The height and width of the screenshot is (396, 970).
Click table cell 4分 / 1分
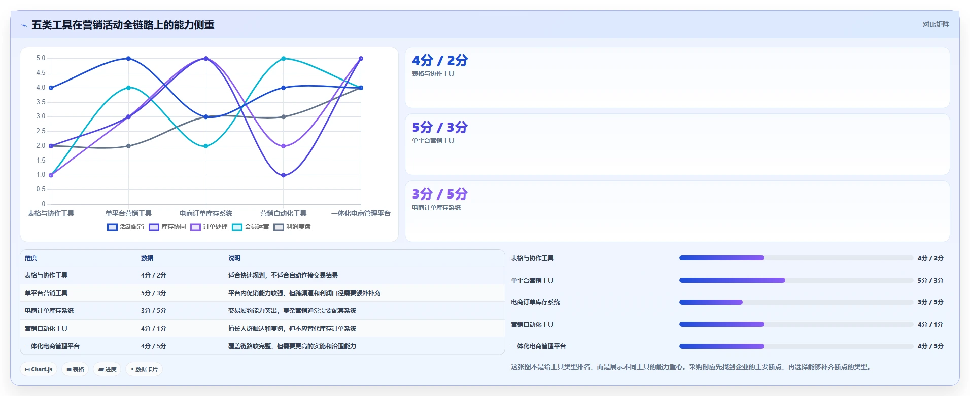coord(154,328)
